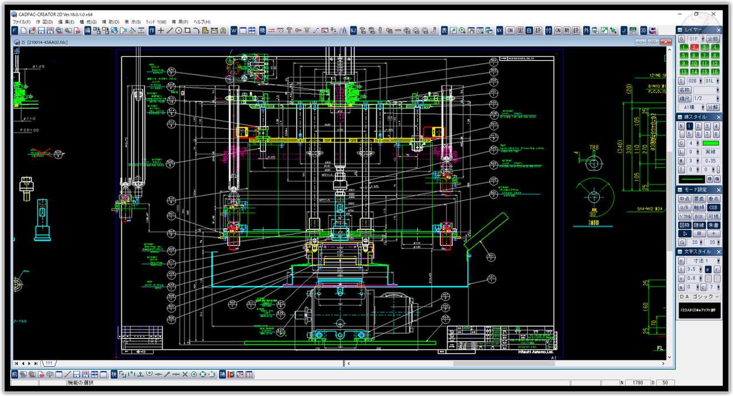Screen dimensions: 733x396
Task: Open the 表示(S) menu
Action: [x=133, y=22]
